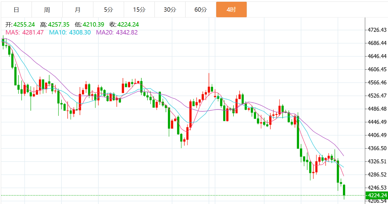Click the MA20 value 4342.82

click(127, 32)
